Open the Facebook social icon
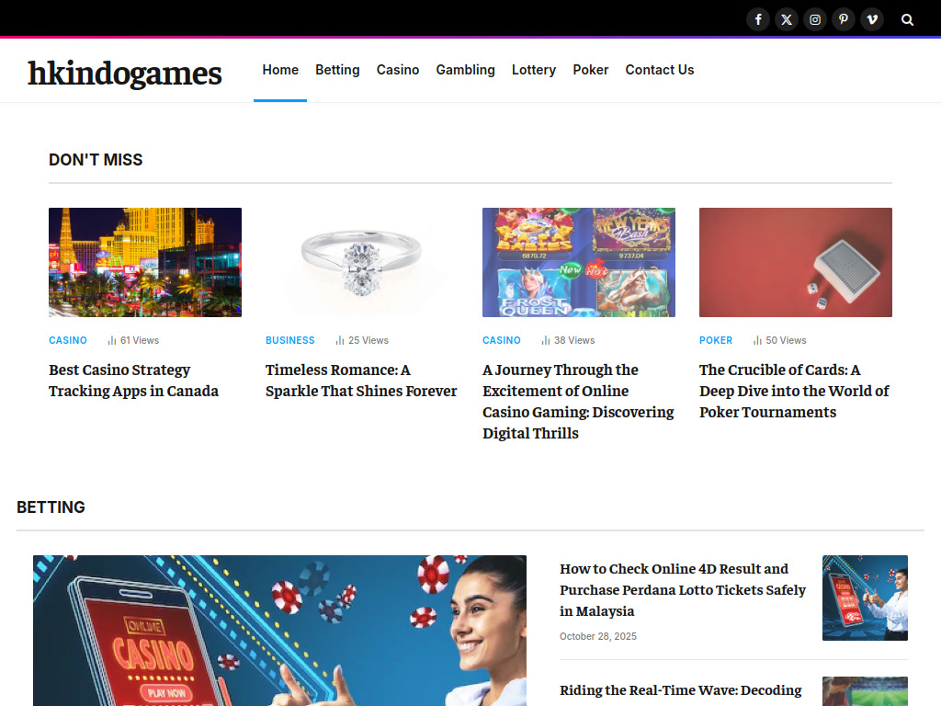 (758, 19)
